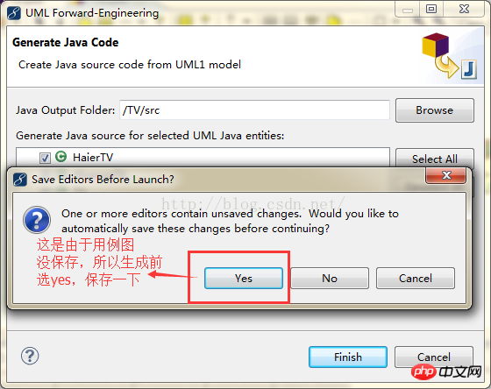This screenshot has width=491, height=389.
Task: Cancel the Generate Java Code wizard
Action: coord(434,357)
